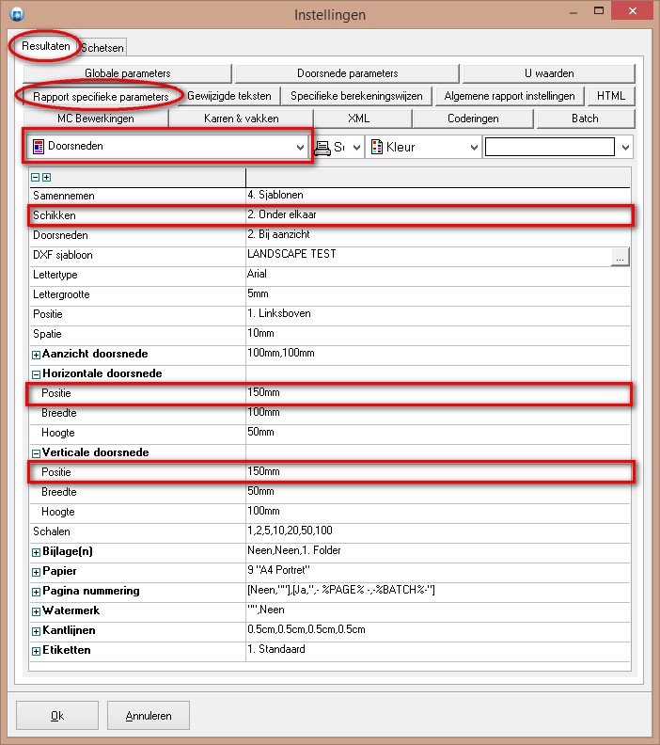
Task: Select the Doorsneden value '2. Bij aanzicht'
Action: coord(278,234)
